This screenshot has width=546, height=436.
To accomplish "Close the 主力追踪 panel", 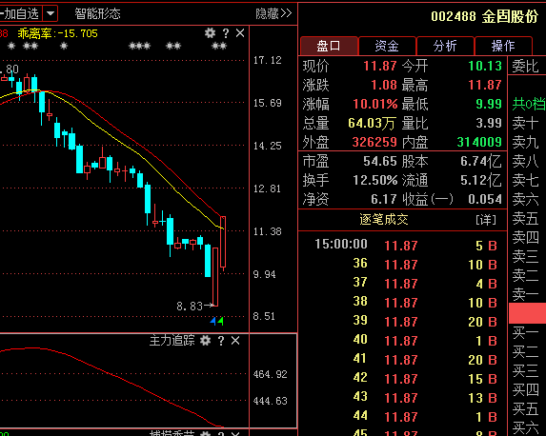I will 235,340.
